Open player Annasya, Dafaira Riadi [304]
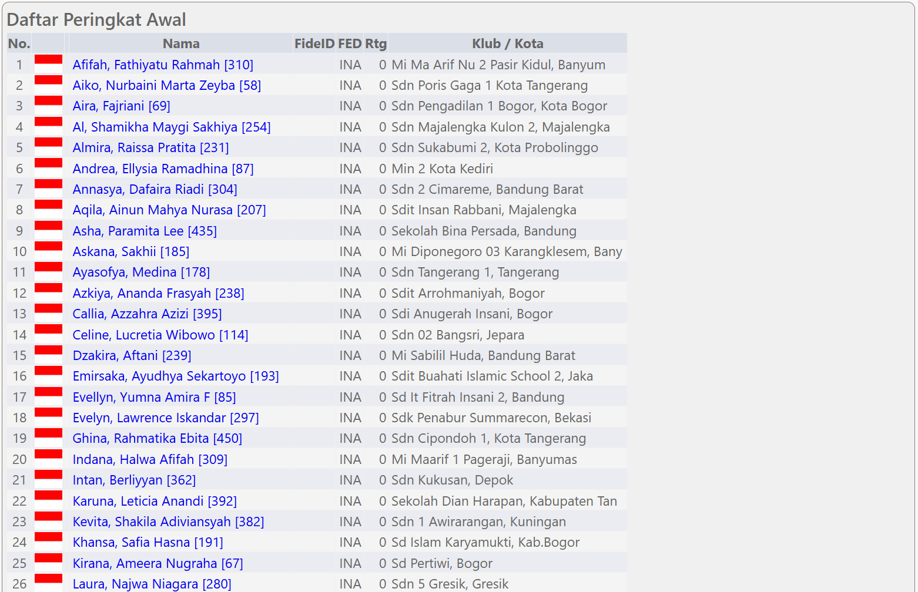Image resolution: width=918 pixels, height=592 pixels. (x=155, y=189)
